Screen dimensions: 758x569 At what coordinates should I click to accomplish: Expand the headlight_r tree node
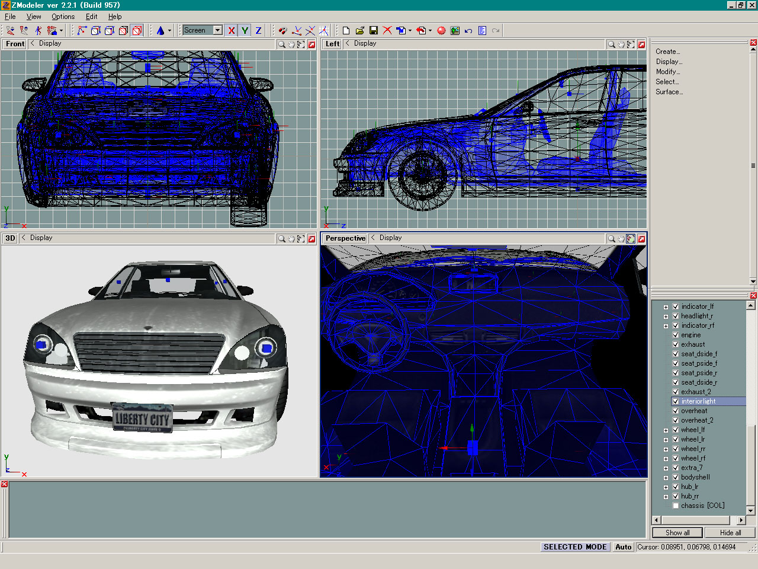[x=666, y=317]
